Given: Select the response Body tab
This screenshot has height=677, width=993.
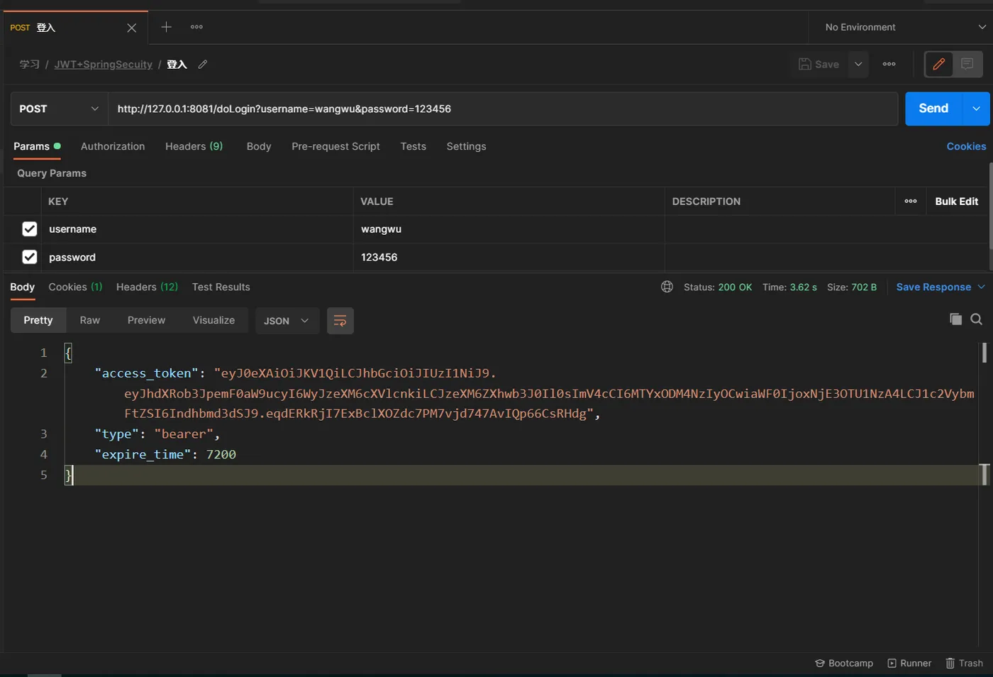Looking at the screenshot, I should coord(22,287).
